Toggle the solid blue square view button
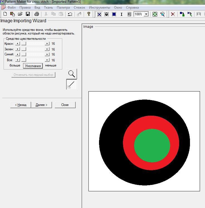The image size is (205, 208). (x=114, y=14)
